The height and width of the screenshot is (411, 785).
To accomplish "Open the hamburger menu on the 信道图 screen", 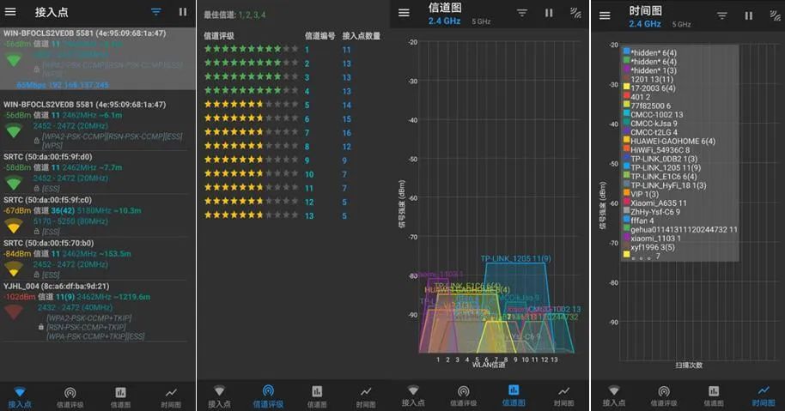I will [x=404, y=13].
